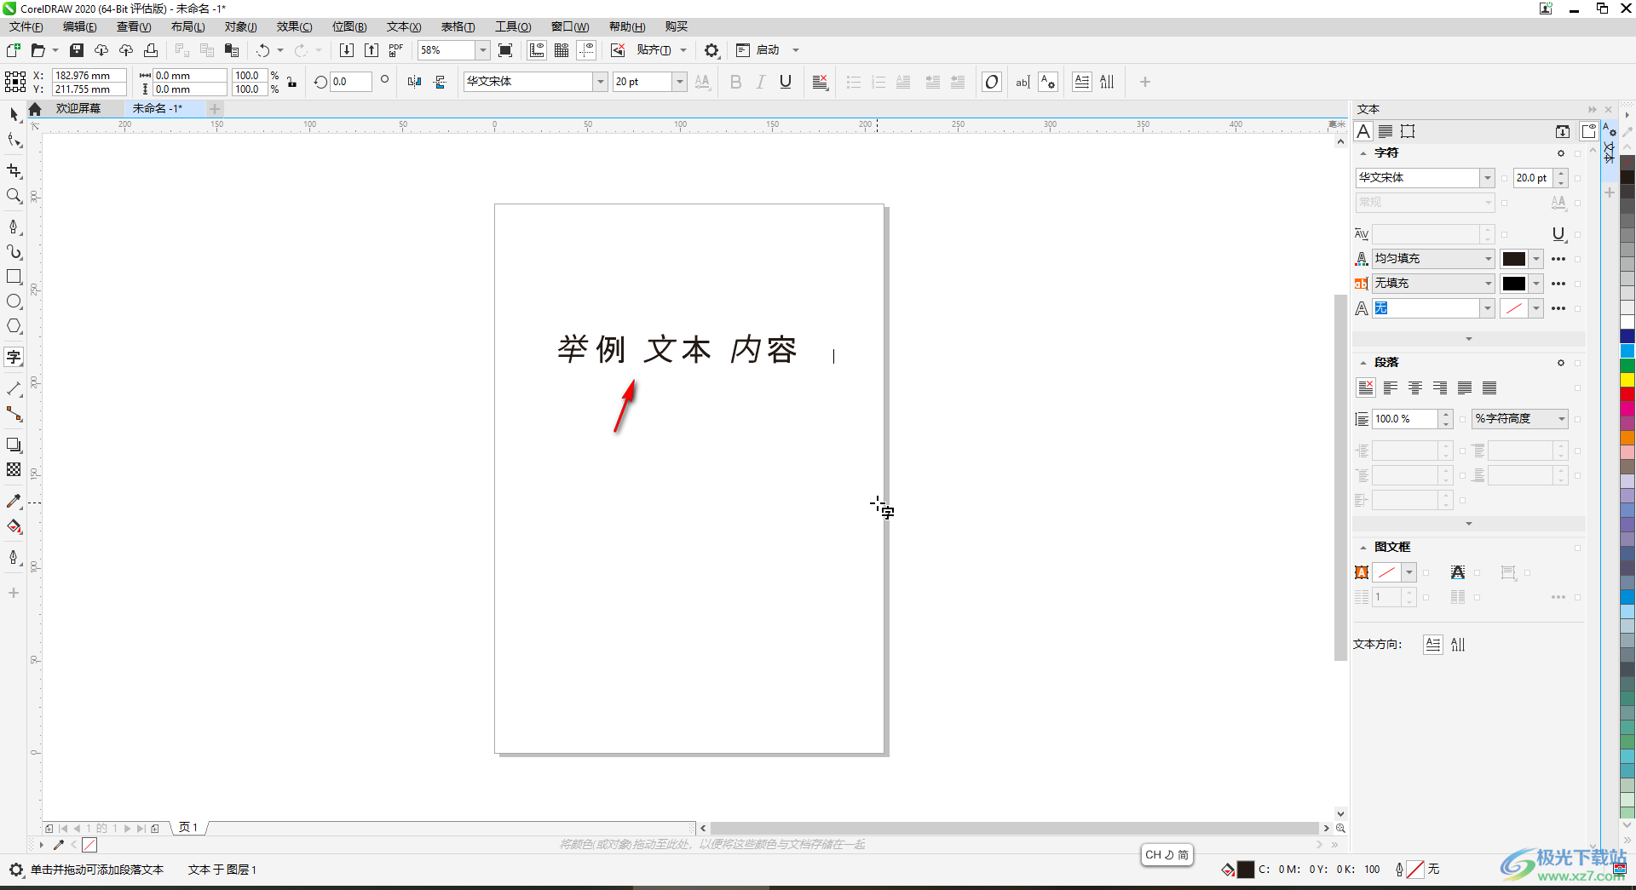Screen dimensions: 1636x890
Task: Select the Freehand drawing tool
Action: click(x=14, y=227)
